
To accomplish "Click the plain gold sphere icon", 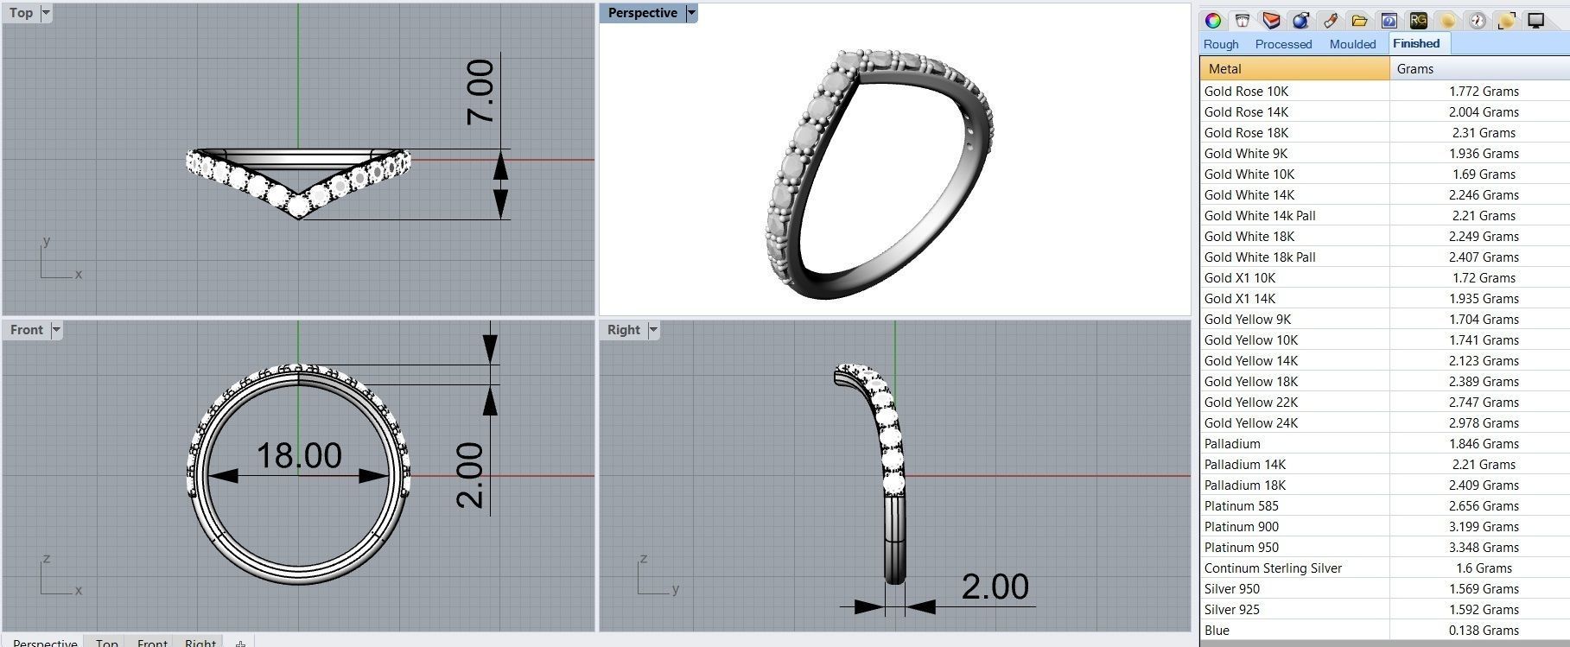I will click(x=1447, y=21).
